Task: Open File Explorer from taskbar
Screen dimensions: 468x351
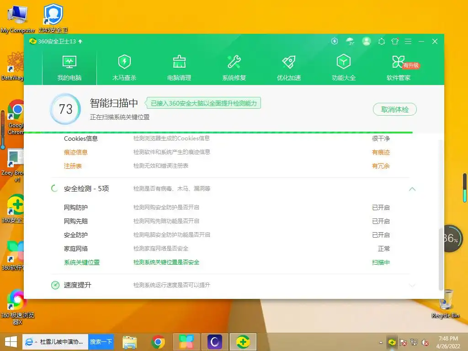Action: click(129, 342)
